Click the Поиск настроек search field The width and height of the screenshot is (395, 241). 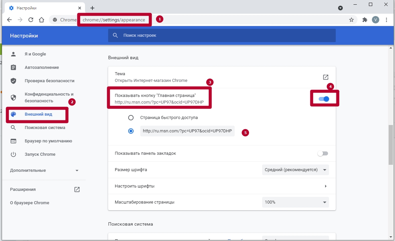click(222, 35)
